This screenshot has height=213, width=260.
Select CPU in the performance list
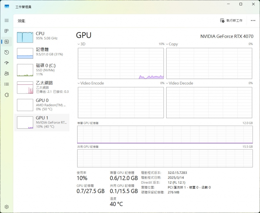pyautogui.click(x=42, y=36)
